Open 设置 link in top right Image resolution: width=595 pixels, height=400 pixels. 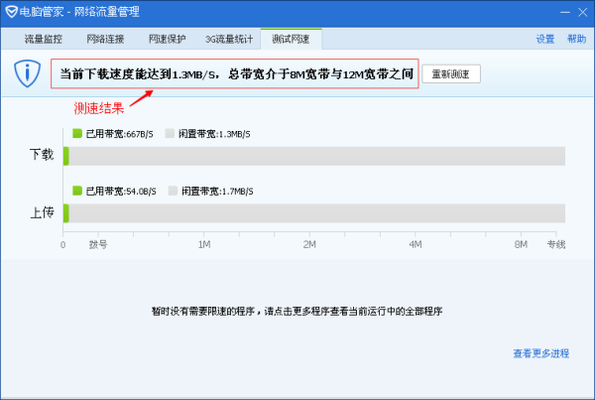coord(545,39)
